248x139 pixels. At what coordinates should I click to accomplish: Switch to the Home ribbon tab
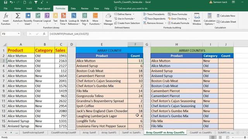tap(17, 8)
